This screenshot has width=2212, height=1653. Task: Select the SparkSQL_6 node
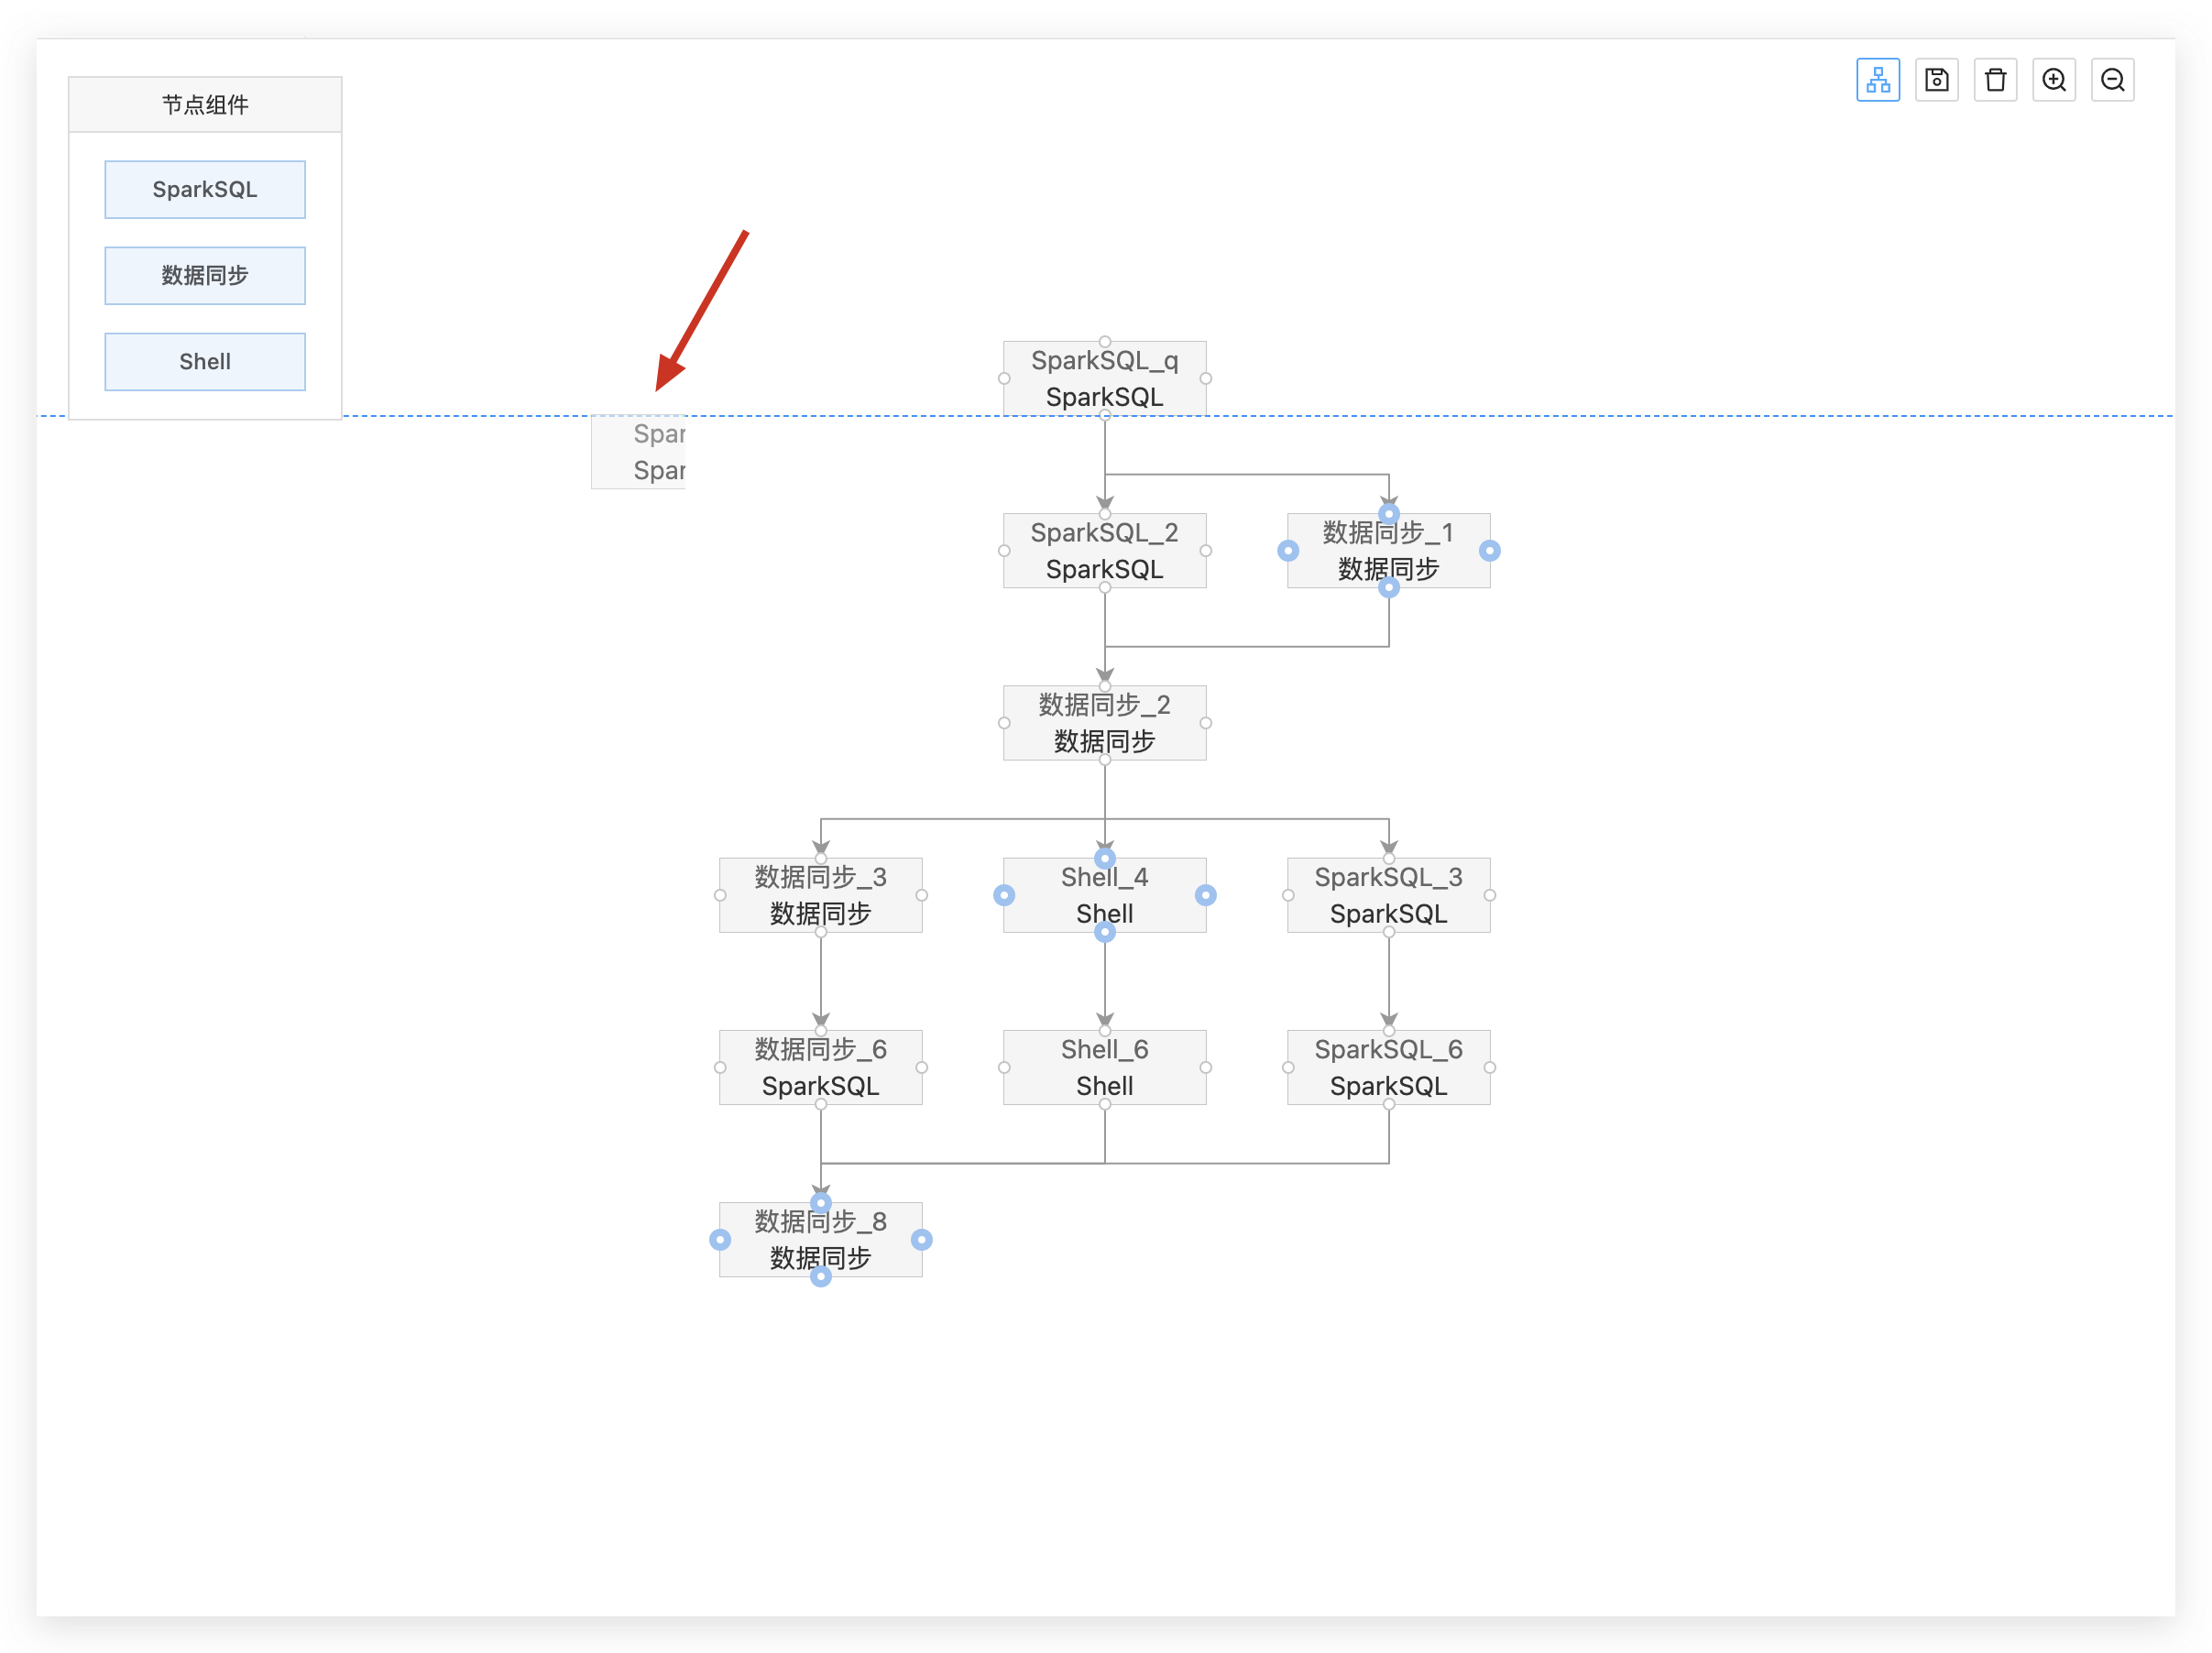click(1388, 1067)
